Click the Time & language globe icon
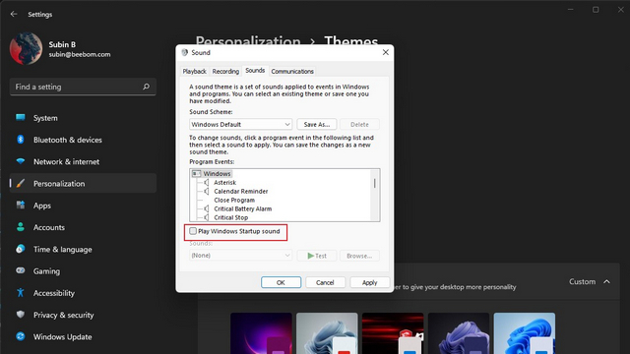This screenshot has height=354, width=630. point(21,249)
